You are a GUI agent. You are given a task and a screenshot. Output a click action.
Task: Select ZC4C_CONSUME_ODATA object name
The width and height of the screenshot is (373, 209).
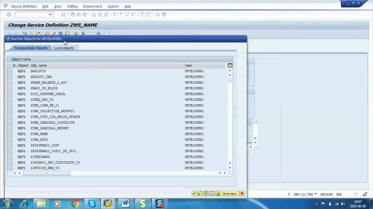48,94
